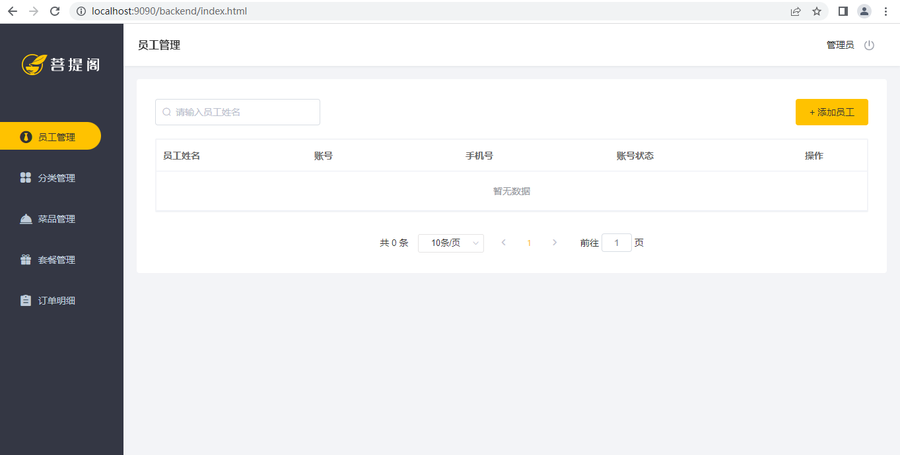The image size is (900, 455).
Task: Open Chrome three-dot menu
Action: pyautogui.click(x=885, y=11)
